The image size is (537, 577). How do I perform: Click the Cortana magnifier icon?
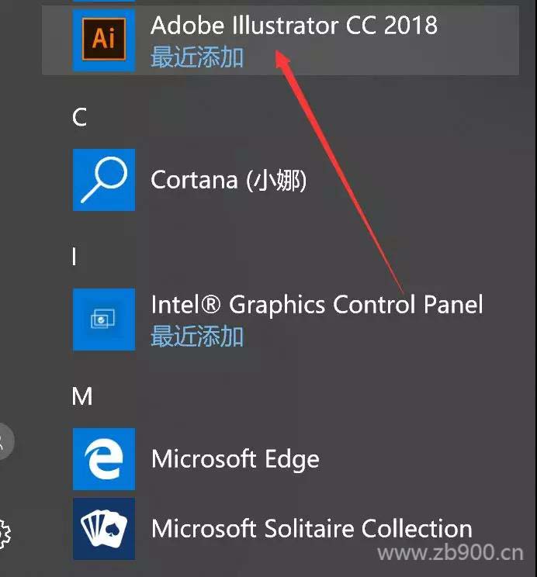point(103,179)
